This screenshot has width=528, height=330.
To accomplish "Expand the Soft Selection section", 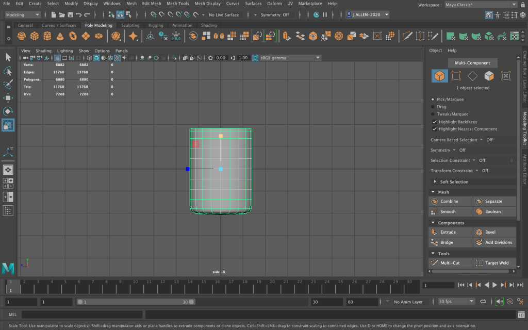I will tap(454, 181).
